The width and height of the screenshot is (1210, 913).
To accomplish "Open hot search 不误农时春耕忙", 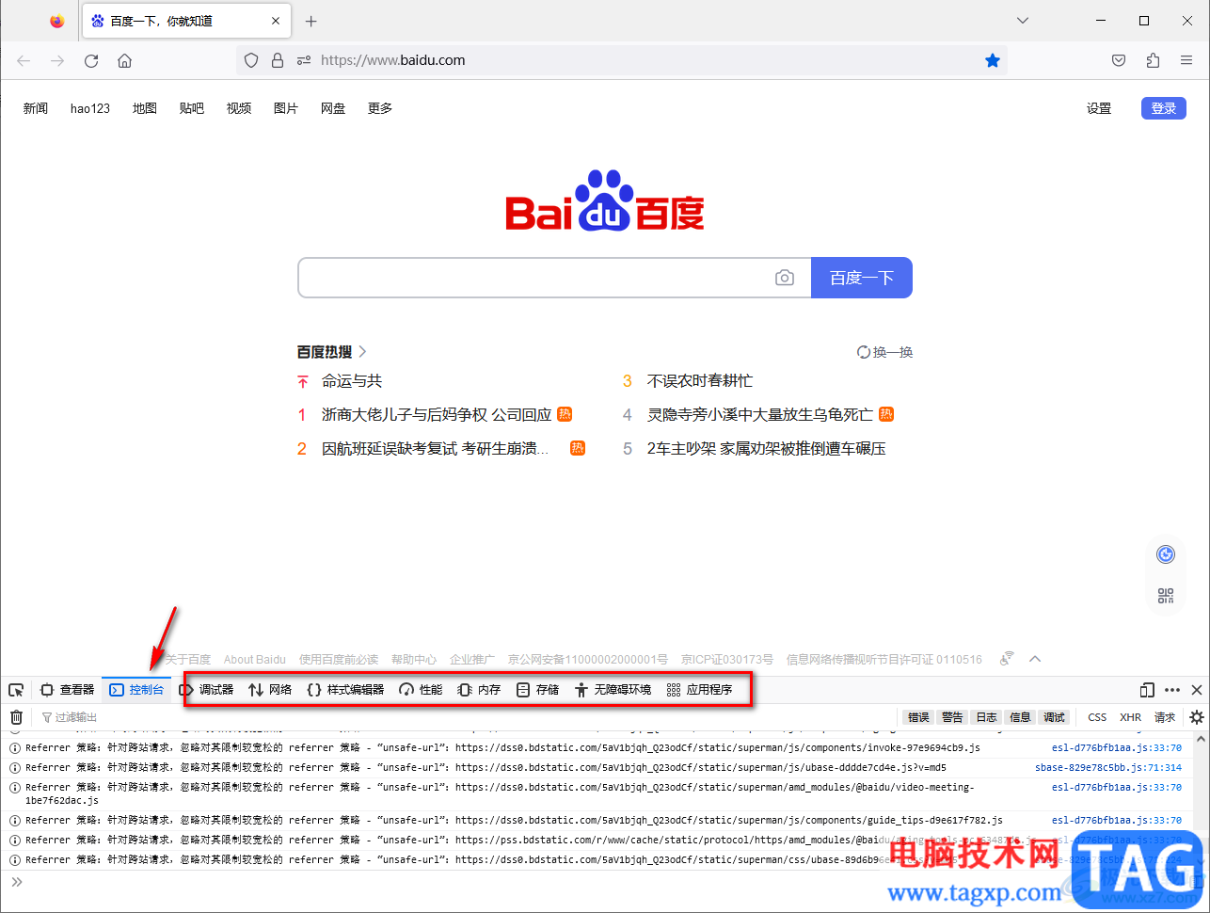I will click(700, 381).
